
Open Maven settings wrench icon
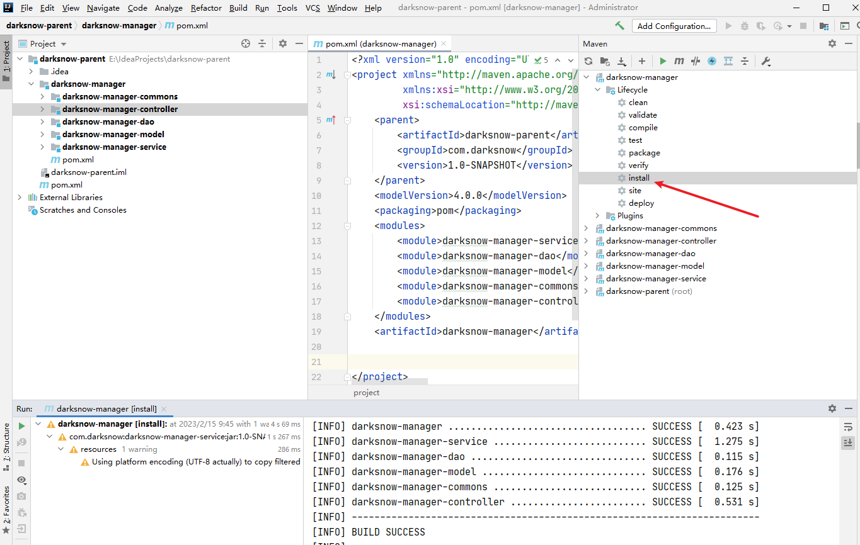click(x=766, y=61)
